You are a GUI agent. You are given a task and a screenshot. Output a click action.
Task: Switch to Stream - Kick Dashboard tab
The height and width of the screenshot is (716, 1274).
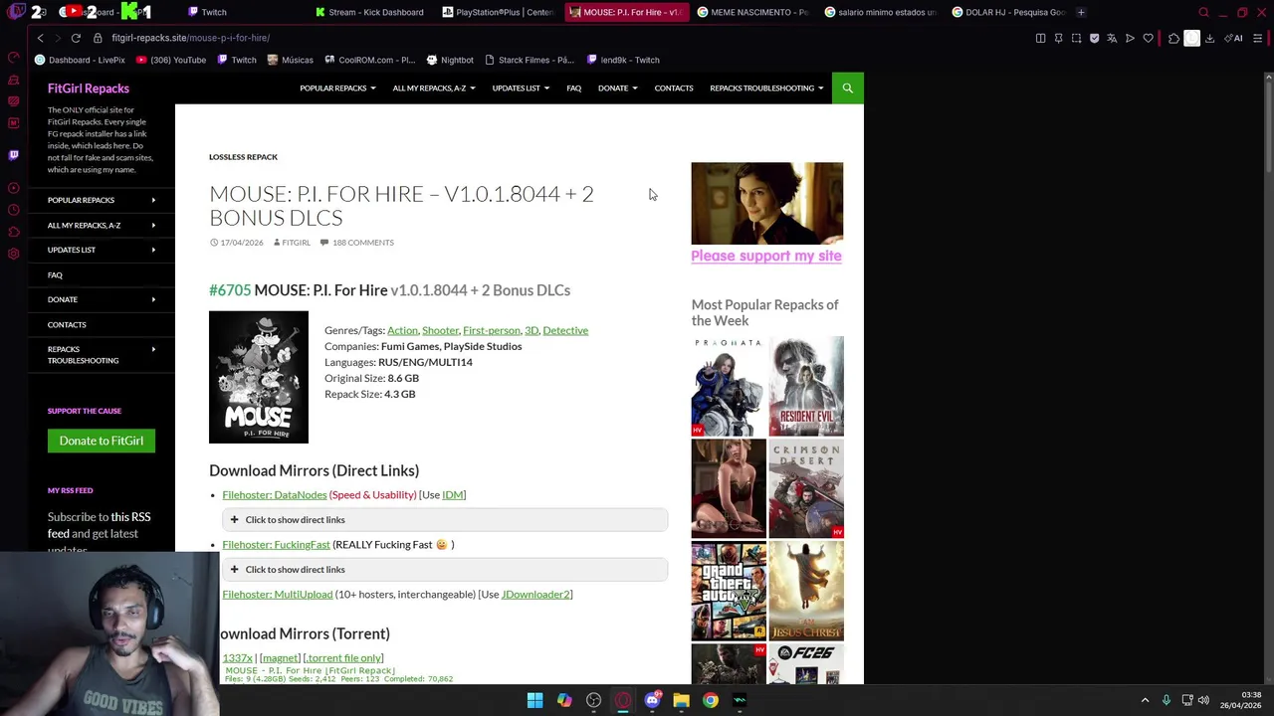(369, 12)
